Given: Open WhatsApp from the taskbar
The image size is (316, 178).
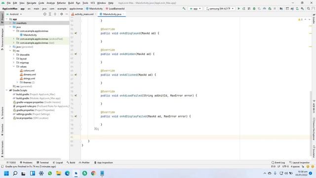Looking at the screenshot, I should (50, 174).
